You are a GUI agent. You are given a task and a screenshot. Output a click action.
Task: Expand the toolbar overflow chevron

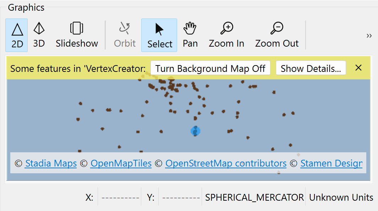(369, 36)
